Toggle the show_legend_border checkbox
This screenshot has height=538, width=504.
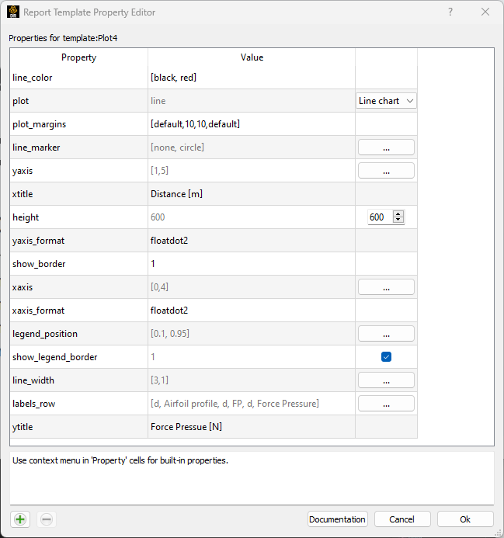coord(386,357)
